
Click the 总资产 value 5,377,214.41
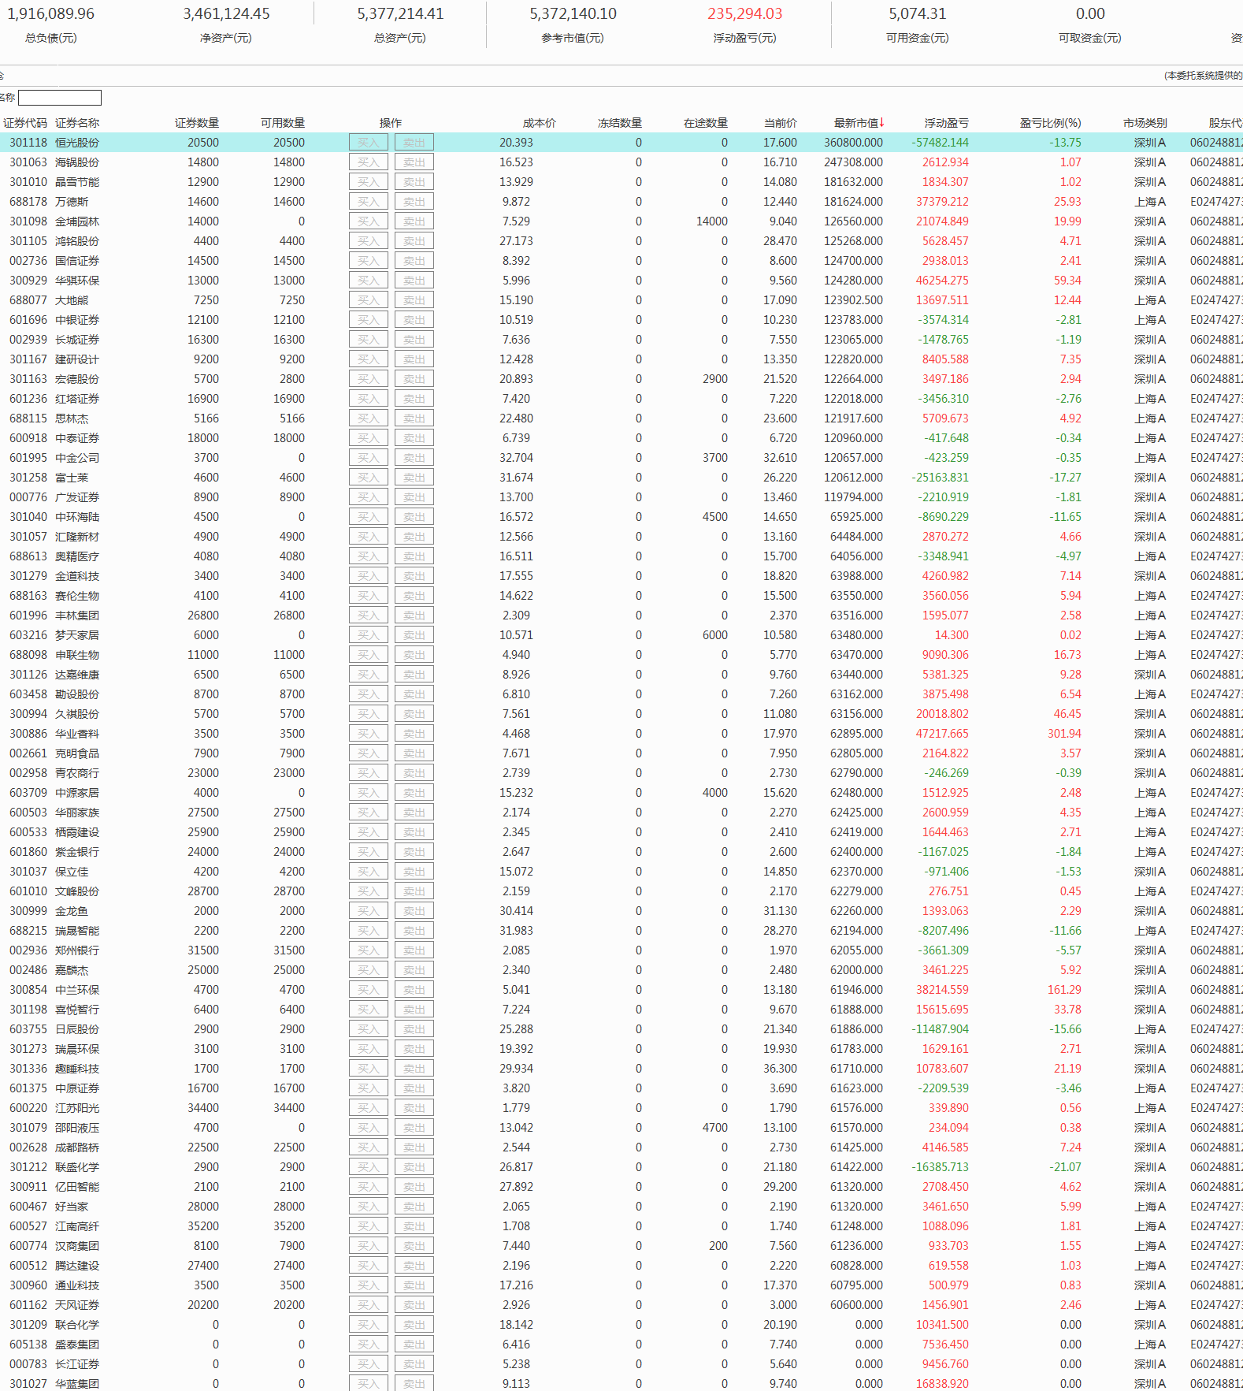400,14
